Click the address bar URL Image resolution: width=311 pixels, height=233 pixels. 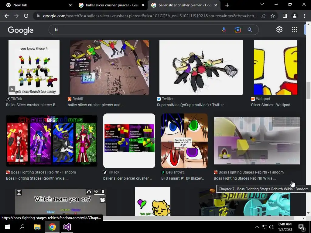click(150, 16)
